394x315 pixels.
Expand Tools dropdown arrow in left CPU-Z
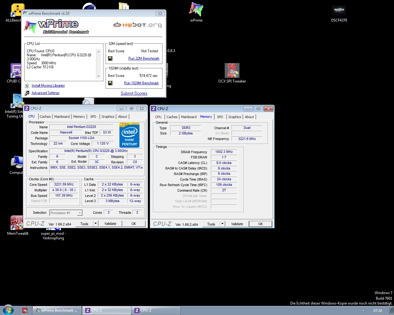point(96,224)
